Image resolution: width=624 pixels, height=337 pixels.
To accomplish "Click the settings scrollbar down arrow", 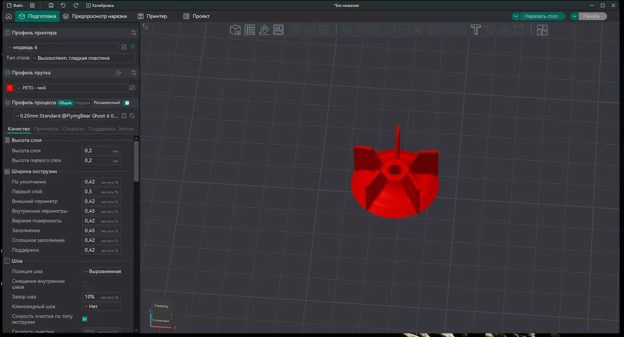I will click(x=136, y=330).
